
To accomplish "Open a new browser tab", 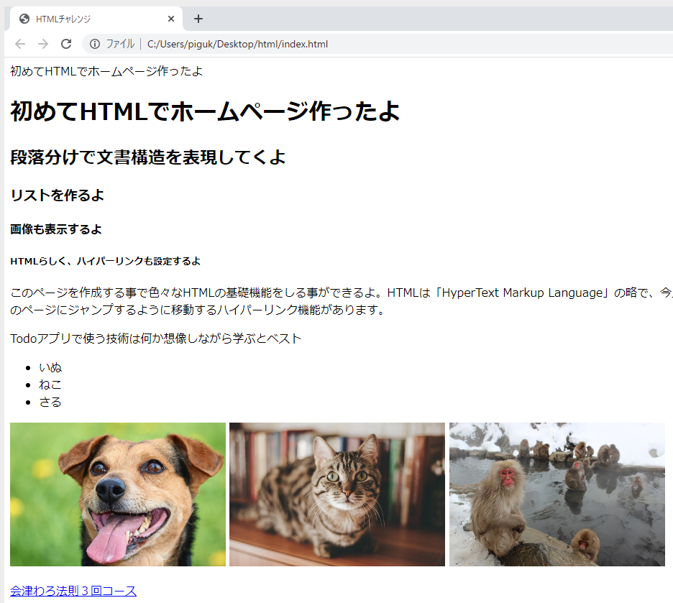I will 198,19.
